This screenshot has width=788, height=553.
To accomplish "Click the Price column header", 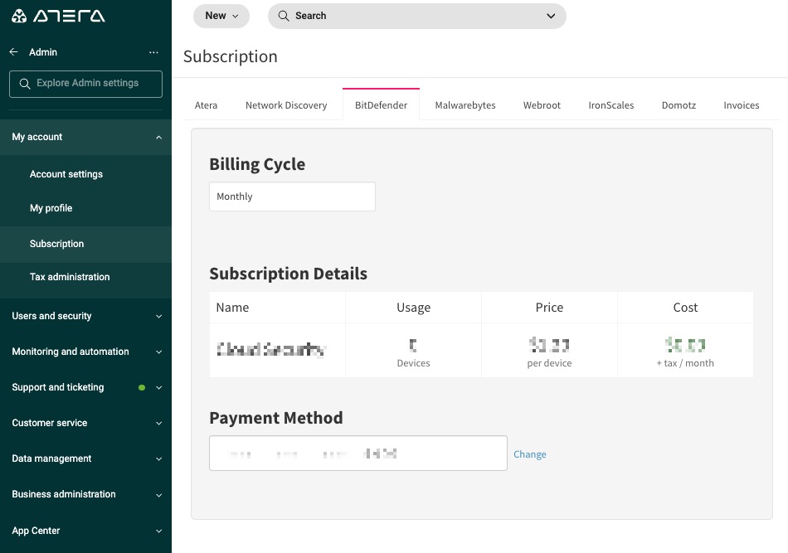I will coord(549,308).
